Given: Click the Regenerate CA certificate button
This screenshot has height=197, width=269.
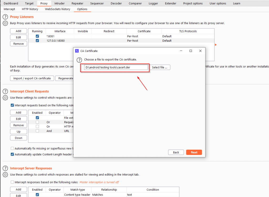Looking at the screenshot, I should click(x=65, y=78).
